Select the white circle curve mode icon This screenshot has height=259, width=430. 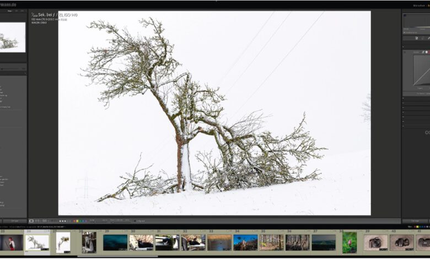pyautogui.click(x=427, y=52)
